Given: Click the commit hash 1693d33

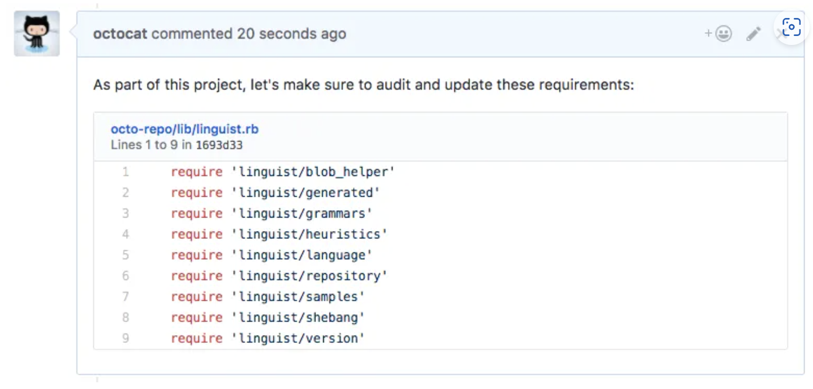Looking at the screenshot, I should point(219,145).
